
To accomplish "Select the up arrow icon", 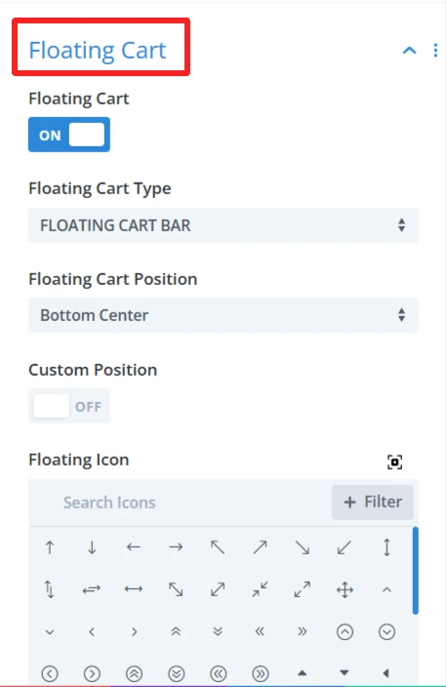I will [50, 547].
